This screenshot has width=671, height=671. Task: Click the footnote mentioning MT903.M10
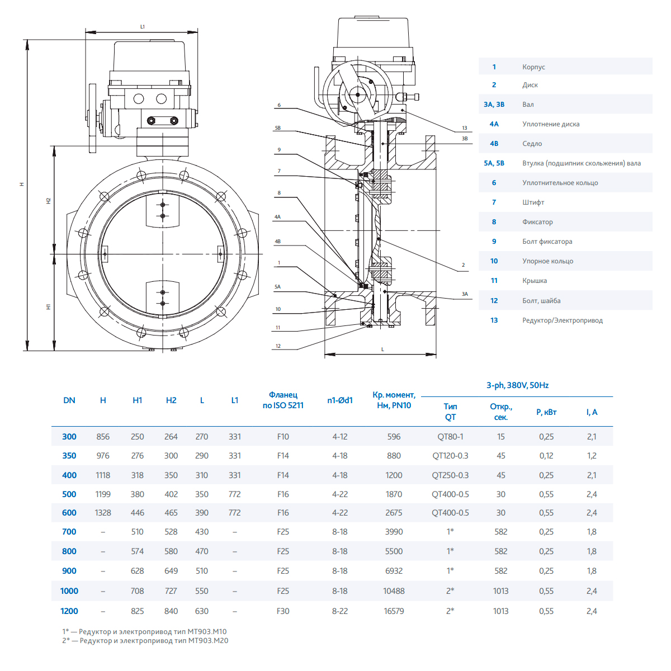pyautogui.click(x=144, y=631)
